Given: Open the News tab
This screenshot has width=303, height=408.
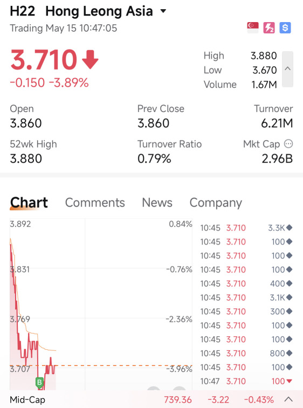Looking at the screenshot, I should [x=157, y=203].
